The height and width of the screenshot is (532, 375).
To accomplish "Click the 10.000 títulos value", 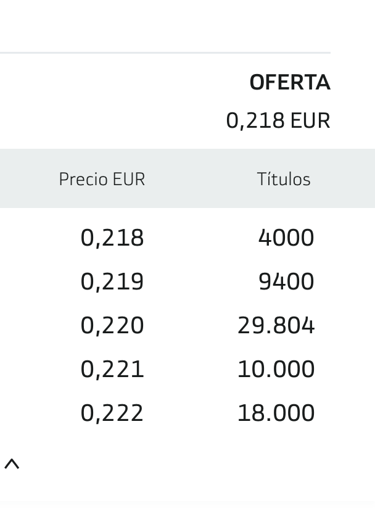I will [x=276, y=369].
